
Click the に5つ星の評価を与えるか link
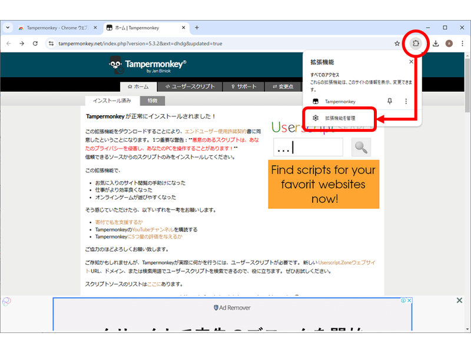(x=155, y=237)
